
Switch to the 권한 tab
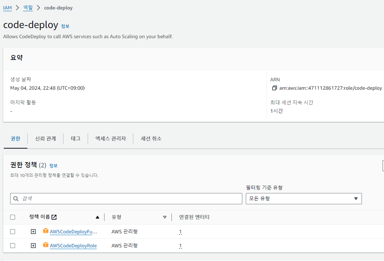(x=15, y=139)
